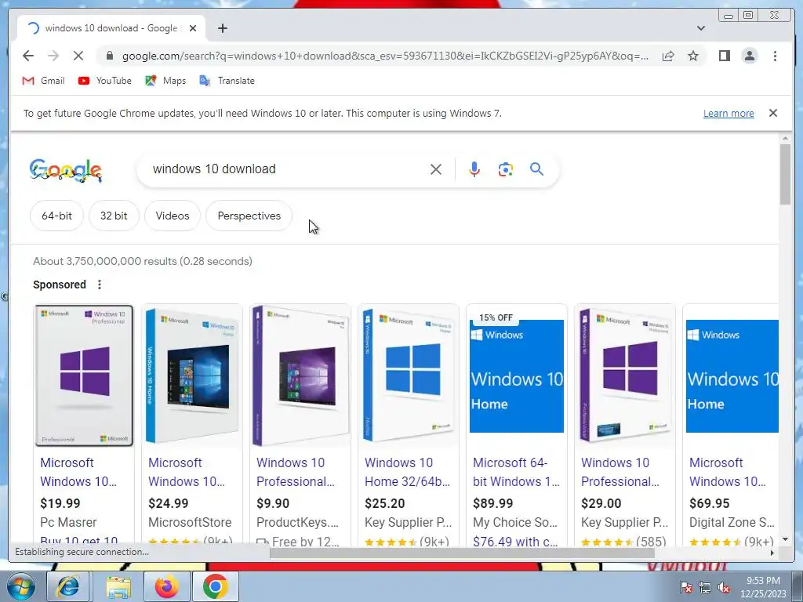This screenshot has width=803, height=602.
Task: Open the Windows 10 Home 32/64b link
Action: click(407, 472)
